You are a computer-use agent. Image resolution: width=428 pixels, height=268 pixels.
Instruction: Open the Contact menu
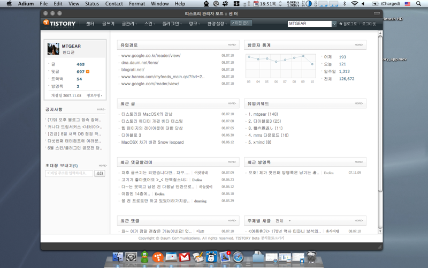tap(114, 4)
